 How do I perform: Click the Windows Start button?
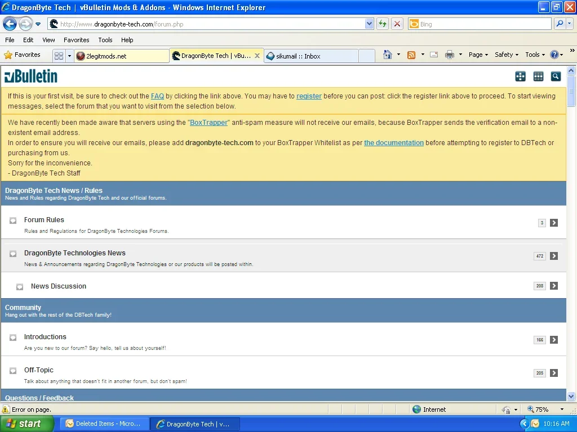[x=26, y=424]
